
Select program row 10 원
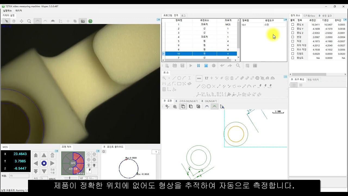[x=201, y=54]
